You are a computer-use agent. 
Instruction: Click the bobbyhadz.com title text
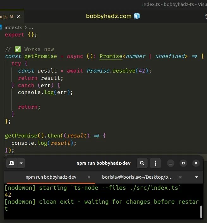[x=109, y=16]
